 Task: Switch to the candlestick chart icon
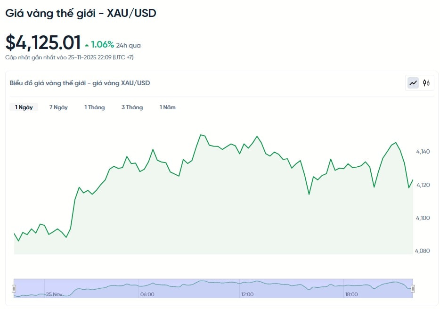pos(426,83)
